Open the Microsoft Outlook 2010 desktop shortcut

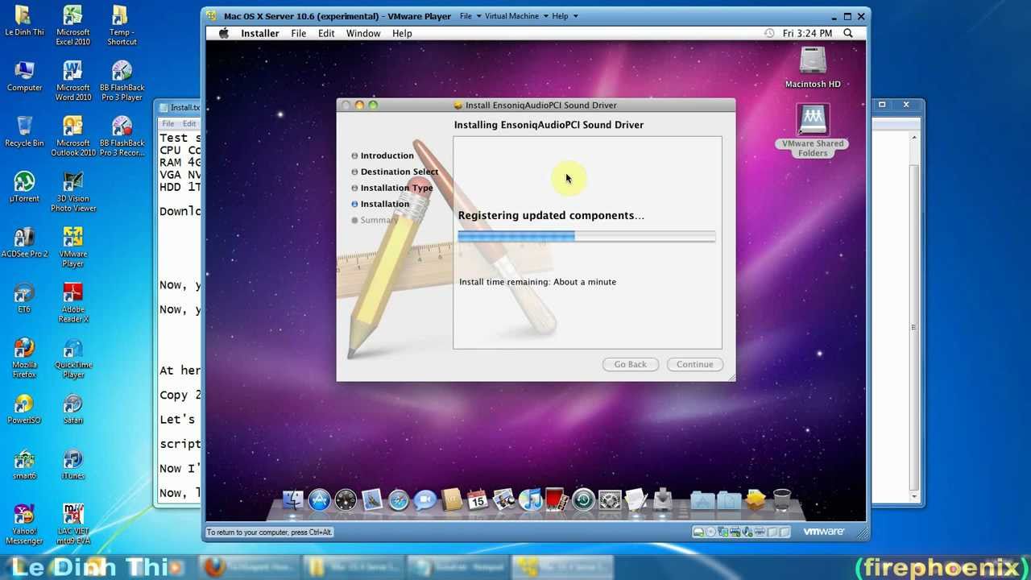point(72,137)
